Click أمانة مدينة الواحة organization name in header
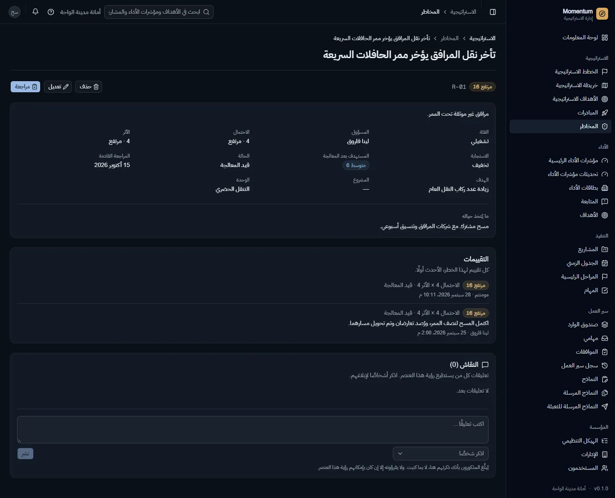The image size is (615, 498). [80, 12]
